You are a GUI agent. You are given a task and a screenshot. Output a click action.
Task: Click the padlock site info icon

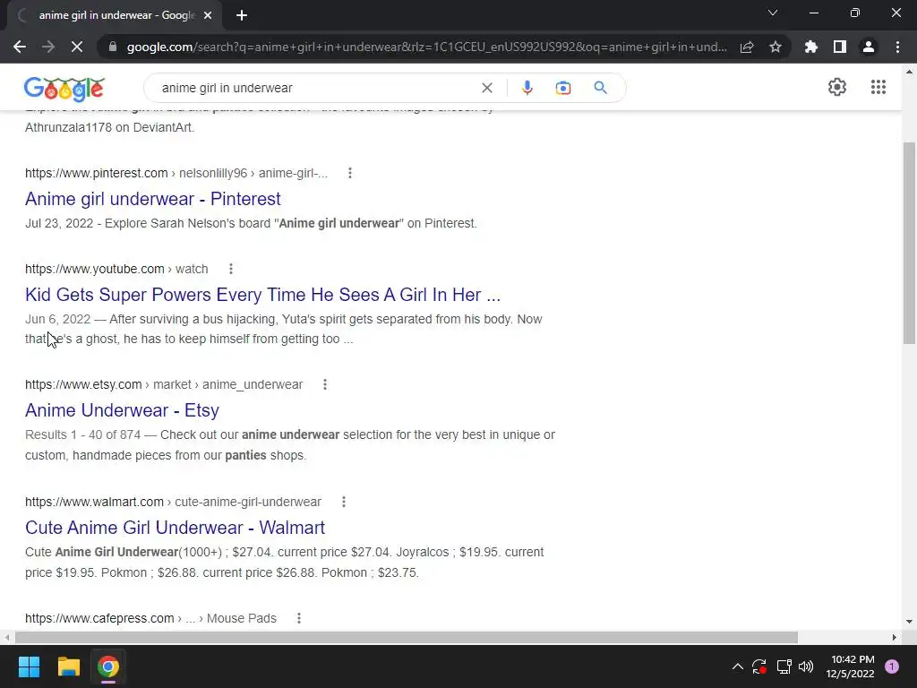[113, 47]
